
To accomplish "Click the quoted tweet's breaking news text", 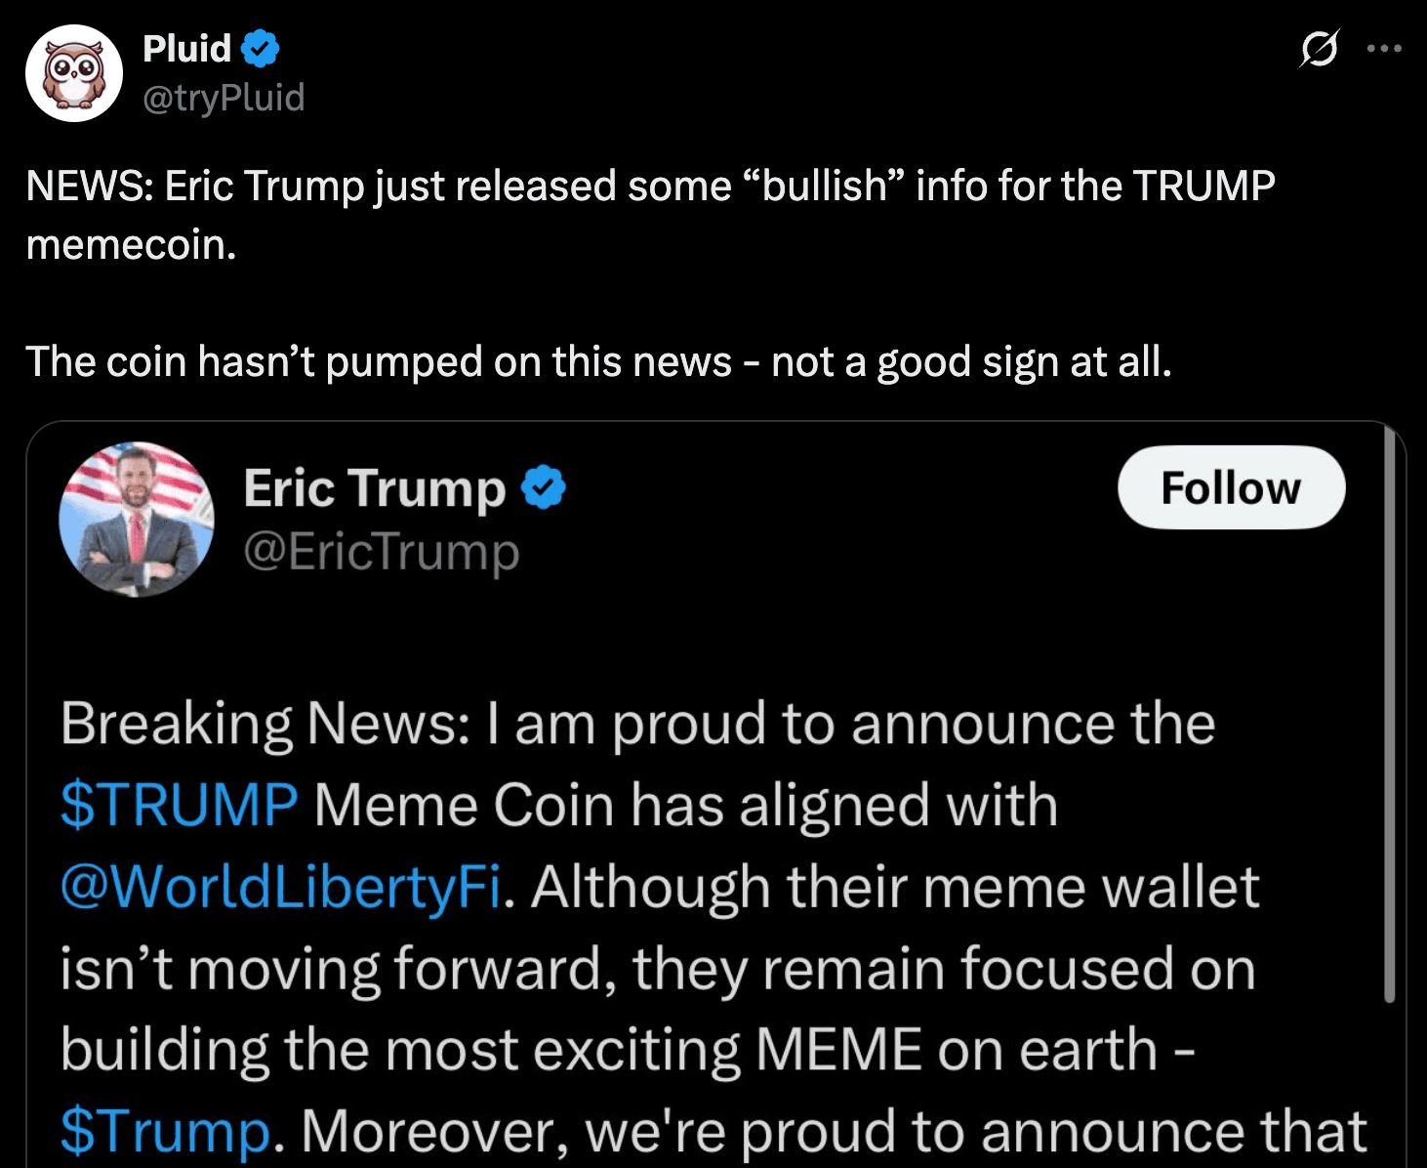I will 634,723.
